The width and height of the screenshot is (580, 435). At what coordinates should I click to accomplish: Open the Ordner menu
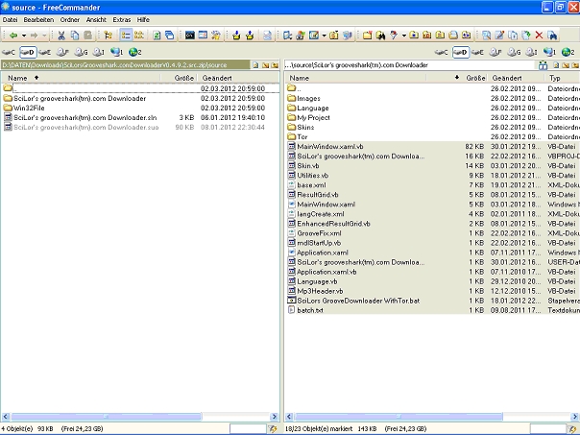[x=70, y=20]
